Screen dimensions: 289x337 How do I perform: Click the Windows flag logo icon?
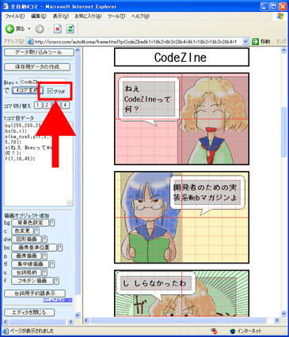click(x=280, y=17)
